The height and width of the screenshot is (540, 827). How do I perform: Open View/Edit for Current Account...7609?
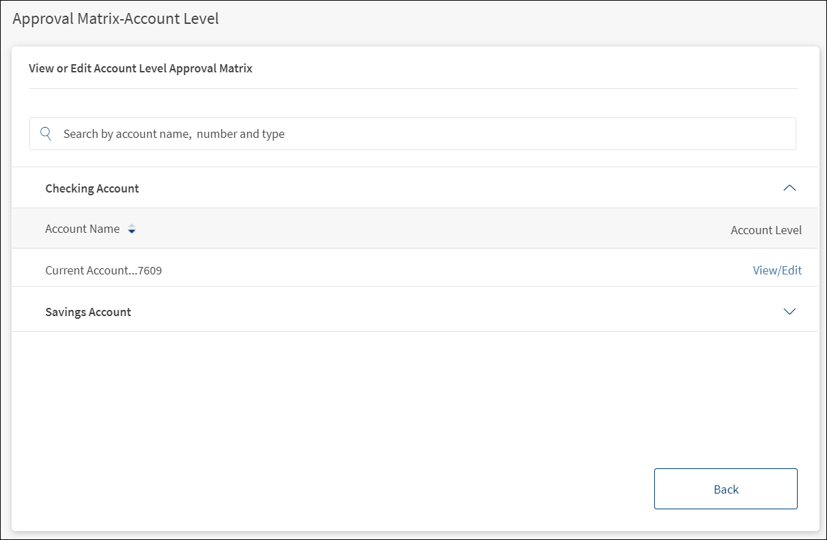[x=777, y=270]
